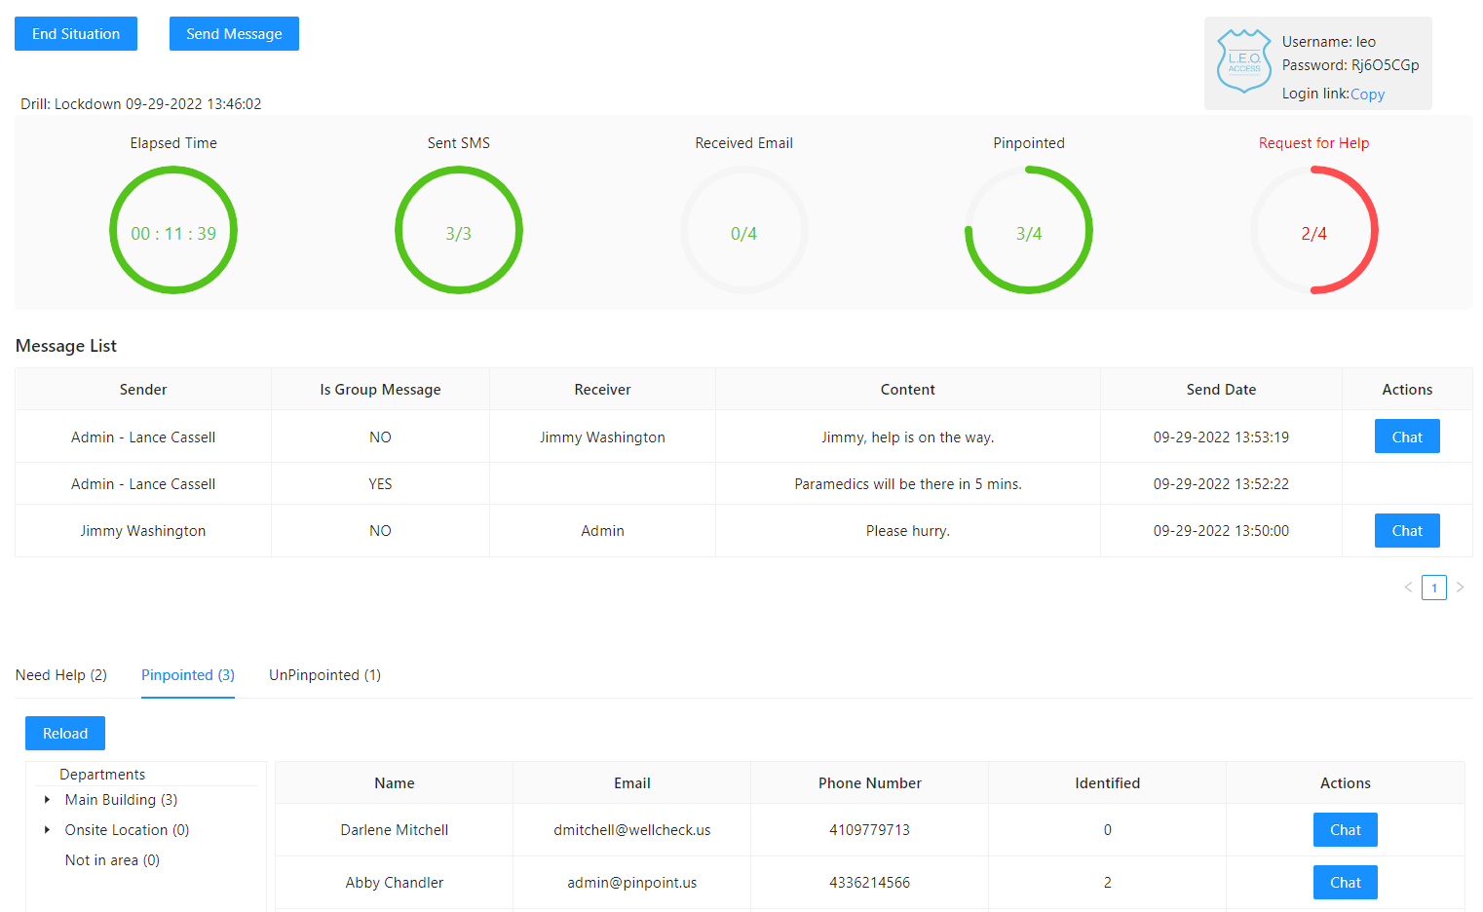This screenshot has height=912, width=1483.
Task: Expand the Main Building department
Action: tap(47, 799)
